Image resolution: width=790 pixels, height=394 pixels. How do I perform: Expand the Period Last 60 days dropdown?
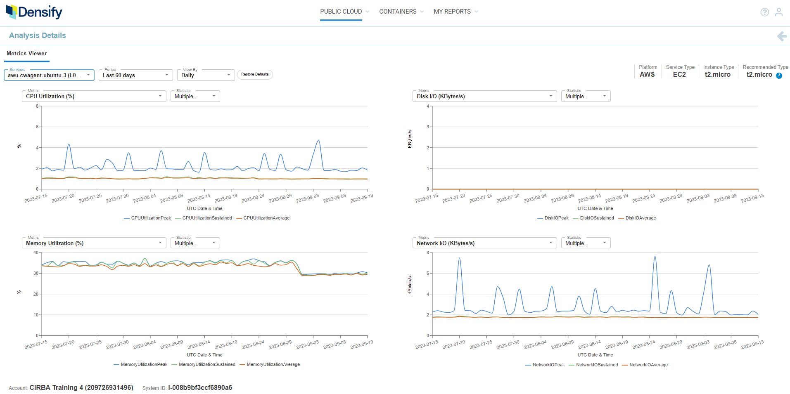pos(136,75)
